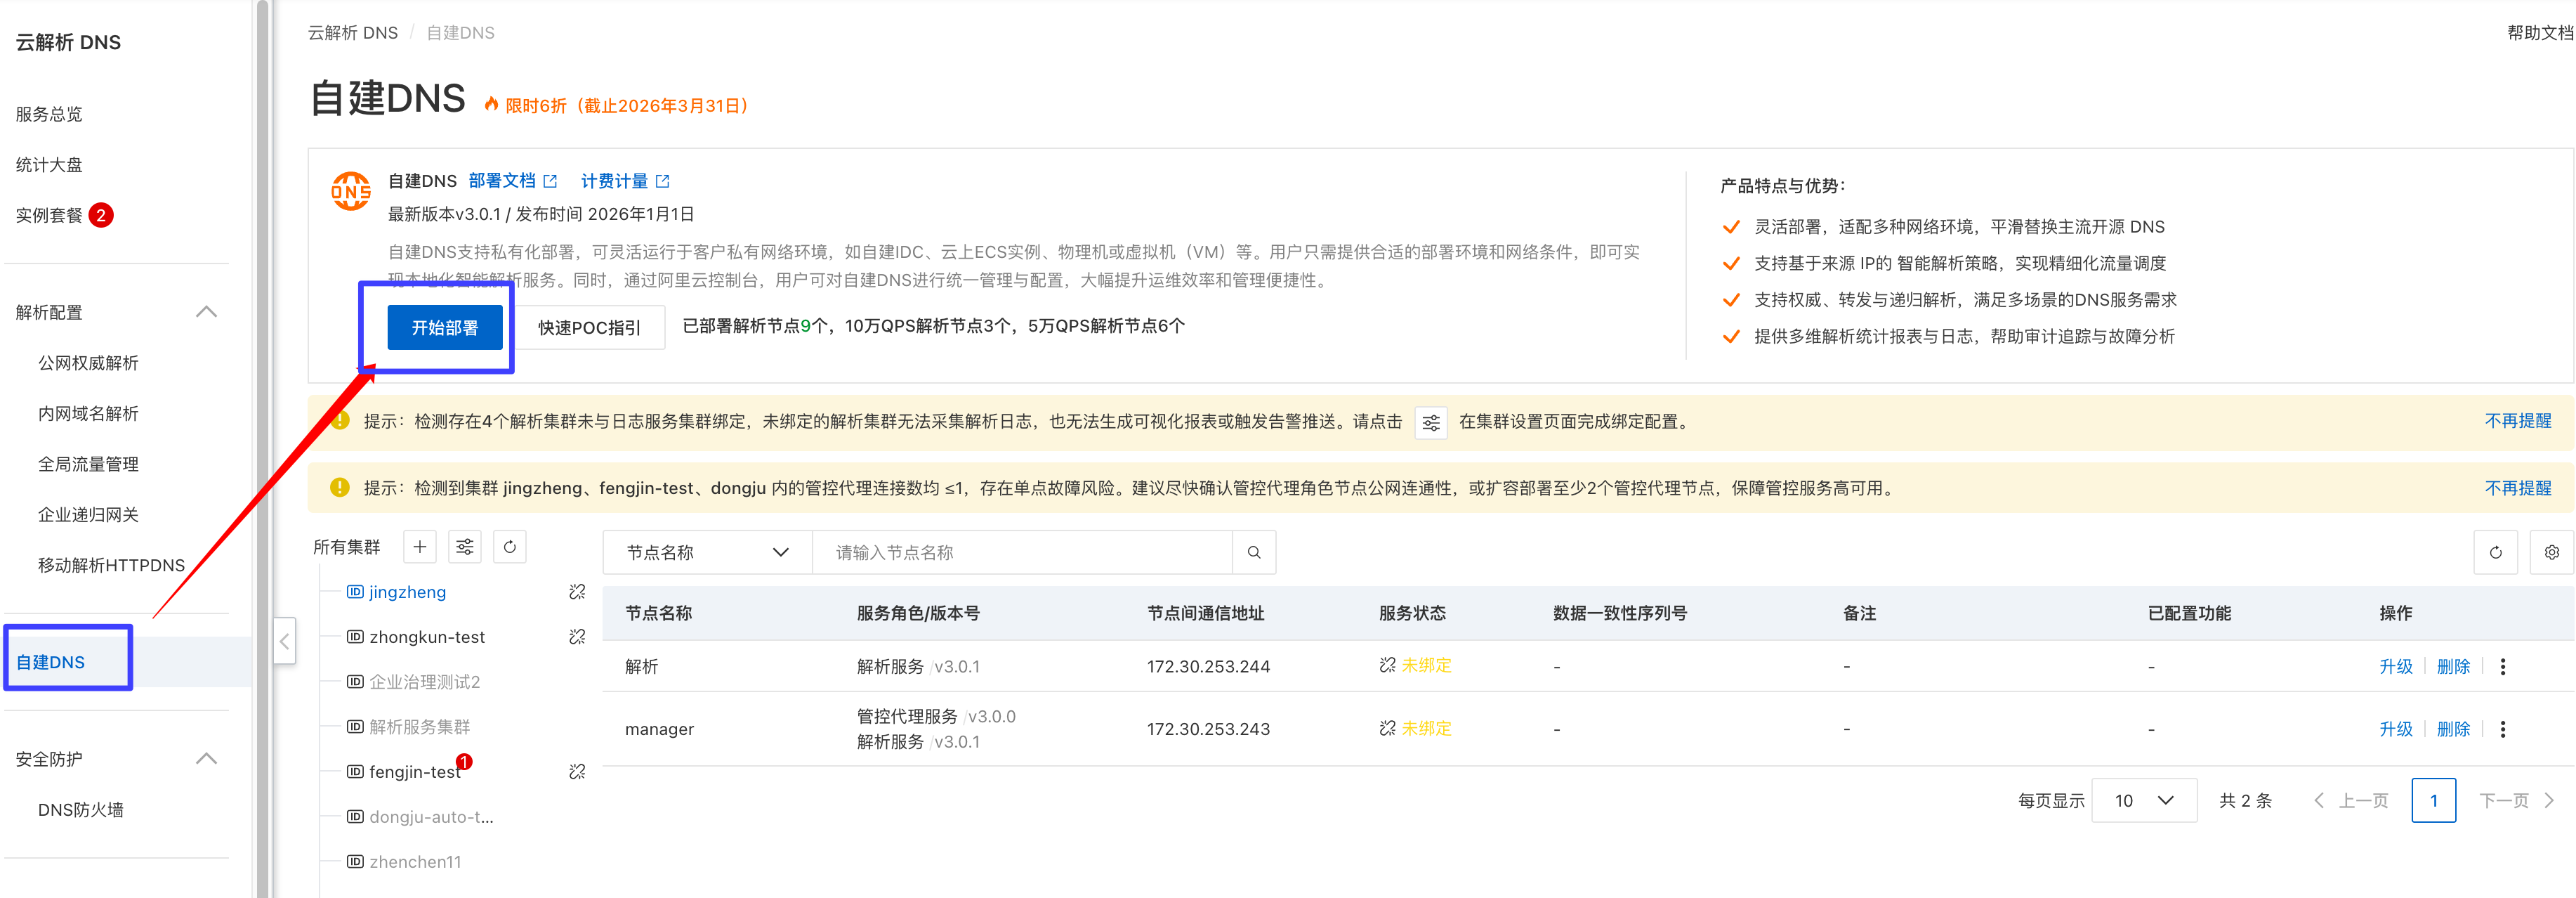
Task: Click the unbound icon next to jingzheng cluster
Action: tap(577, 592)
